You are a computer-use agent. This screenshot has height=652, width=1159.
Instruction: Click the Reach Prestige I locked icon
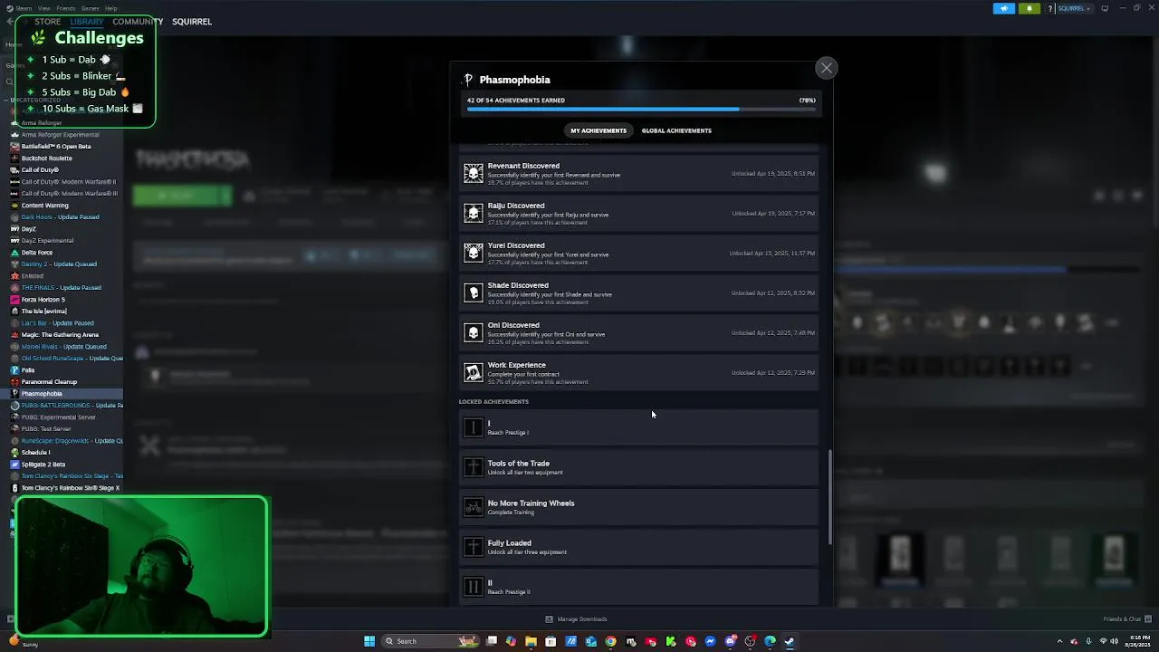coord(474,427)
